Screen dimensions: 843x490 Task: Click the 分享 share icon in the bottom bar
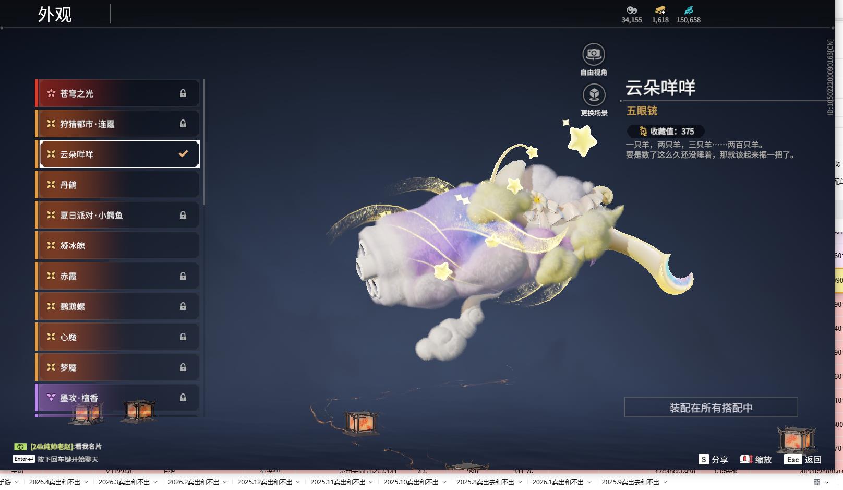pos(704,460)
